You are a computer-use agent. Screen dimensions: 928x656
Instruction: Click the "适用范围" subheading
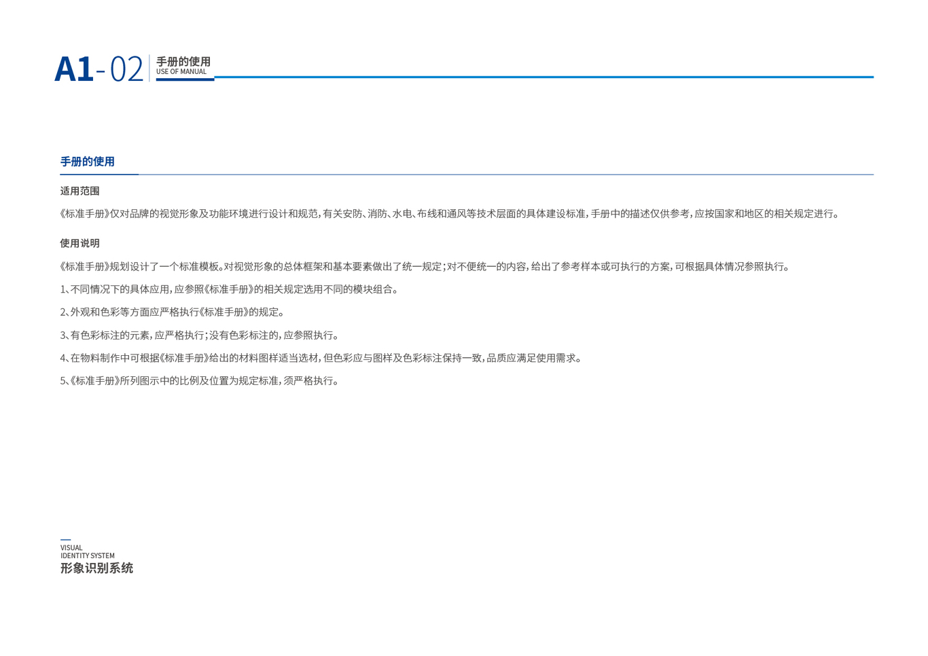coord(79,192)
